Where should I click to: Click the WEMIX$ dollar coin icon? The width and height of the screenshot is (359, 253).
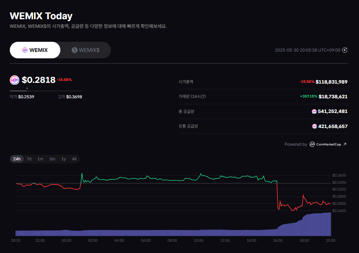coord(74,50)
